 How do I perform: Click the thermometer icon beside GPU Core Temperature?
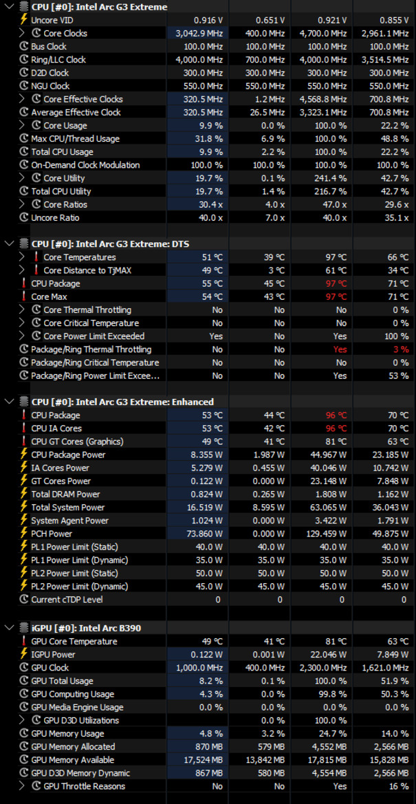click(23, 641)
